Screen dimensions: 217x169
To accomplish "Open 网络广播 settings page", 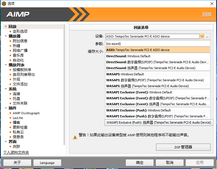I will 20,51.
